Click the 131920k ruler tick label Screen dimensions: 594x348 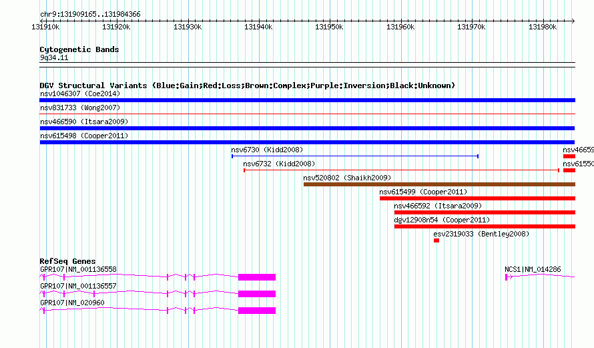pos(116,27)
